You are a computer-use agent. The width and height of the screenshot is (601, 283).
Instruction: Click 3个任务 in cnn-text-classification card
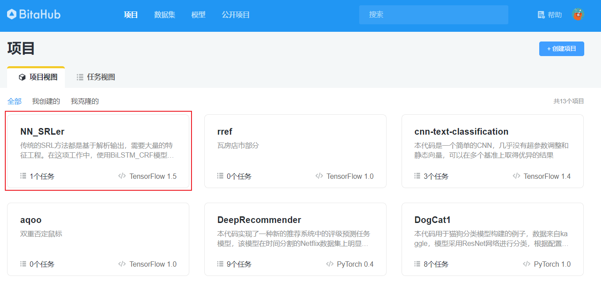(x=436, y=176)
